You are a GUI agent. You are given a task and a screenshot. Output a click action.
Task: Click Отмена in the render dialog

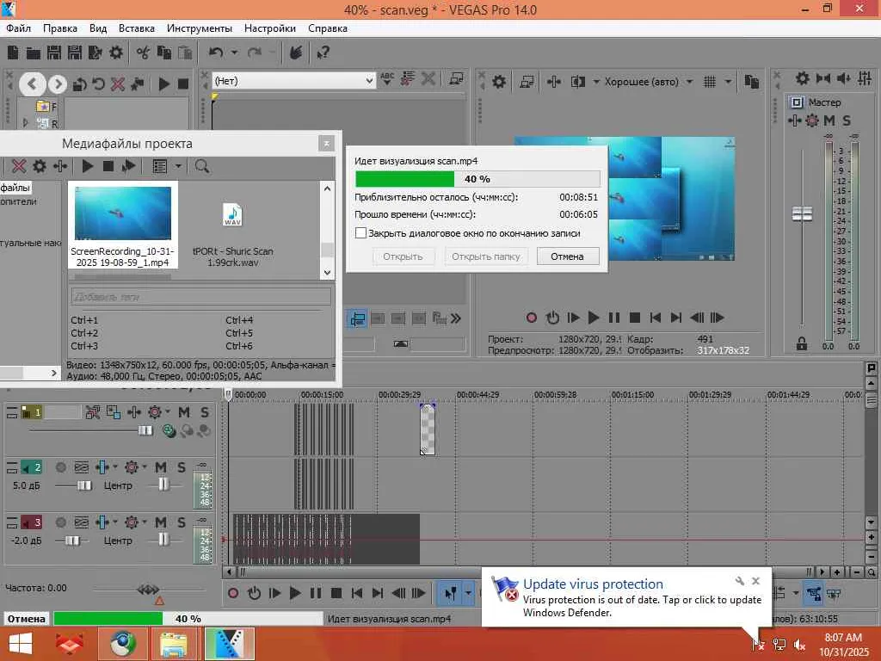[568, 256]
